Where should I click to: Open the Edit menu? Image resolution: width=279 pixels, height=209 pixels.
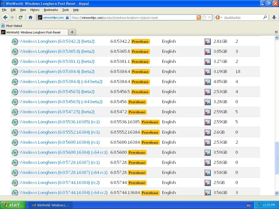coord(13,10)
